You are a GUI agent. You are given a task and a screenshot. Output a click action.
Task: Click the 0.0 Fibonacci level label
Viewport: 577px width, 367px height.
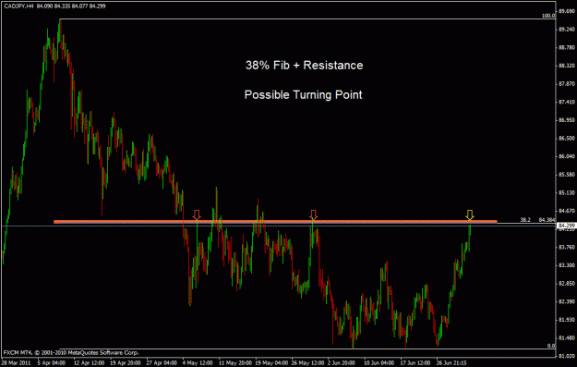pyautogui.click(x=551, y=346)
